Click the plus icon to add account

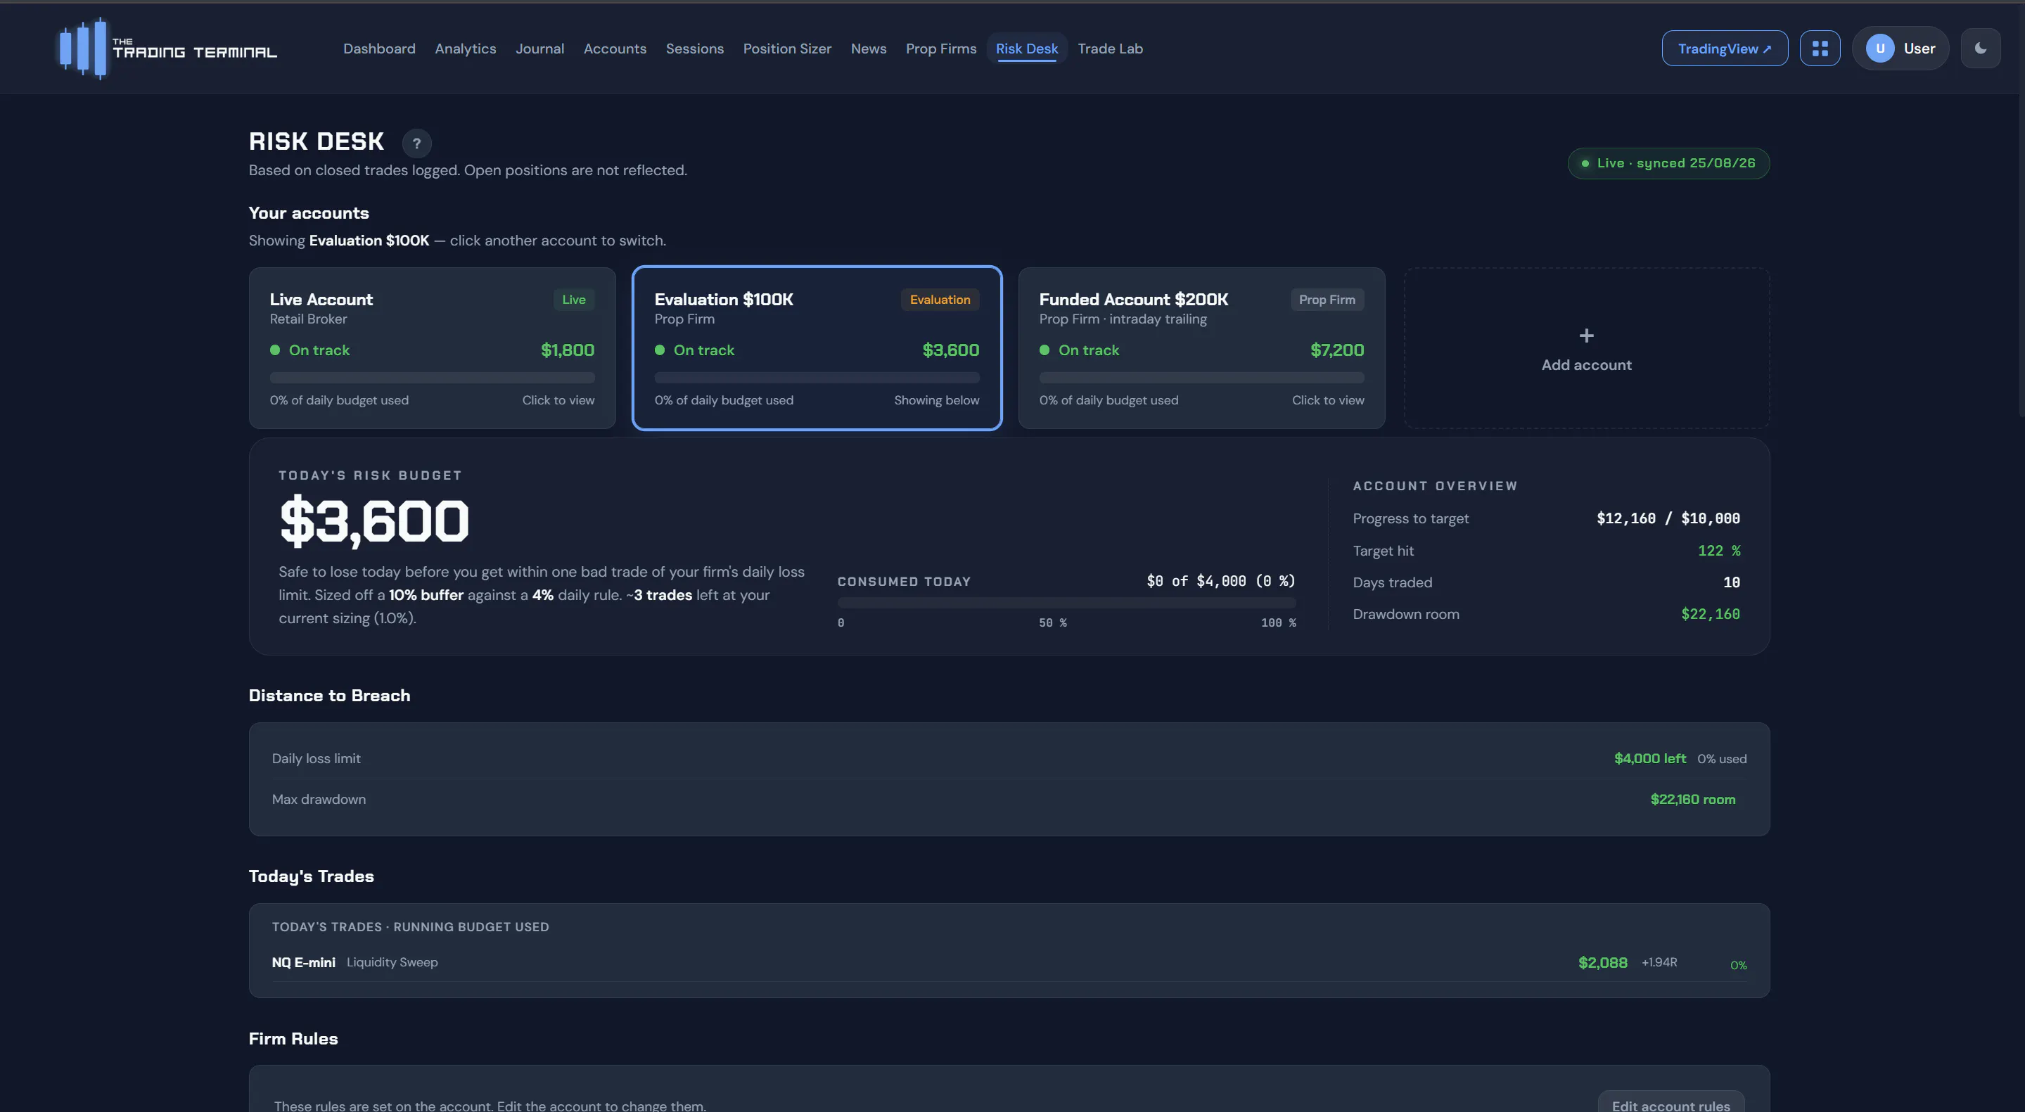tap(1585, 335)
